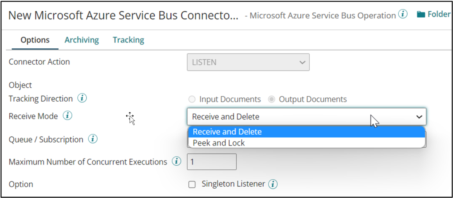Enable the Singleton Listener checkbox
Viewport: 453px width, 198px height.
[x=192, y=184]
